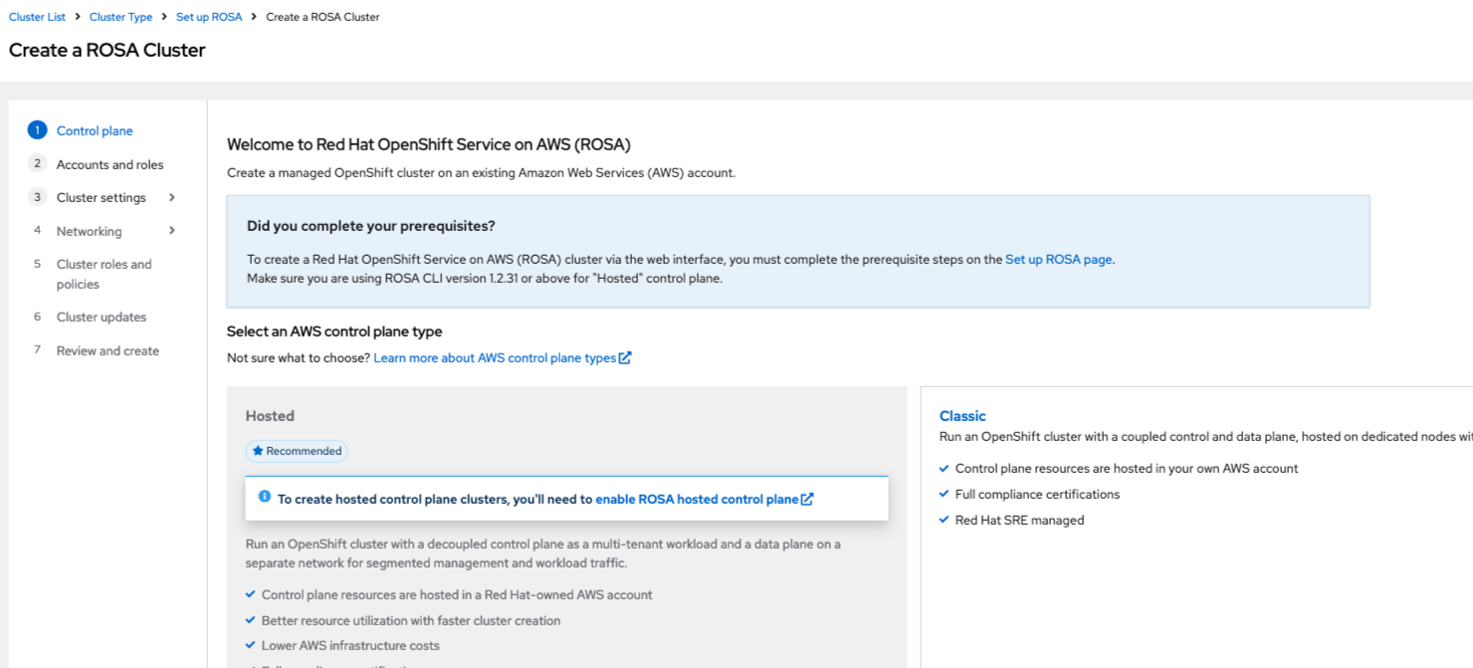Expand Networking chevron in wizard nav
The height and width of the screenshot is (668, 1473).
point(172,231)
